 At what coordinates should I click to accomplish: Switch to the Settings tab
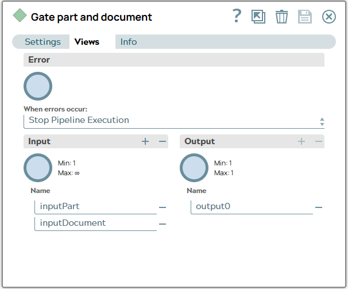point(42,42)
